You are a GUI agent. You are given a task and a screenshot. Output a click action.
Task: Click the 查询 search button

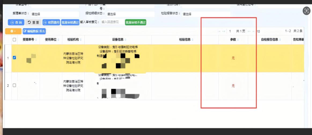pos(16,23)
